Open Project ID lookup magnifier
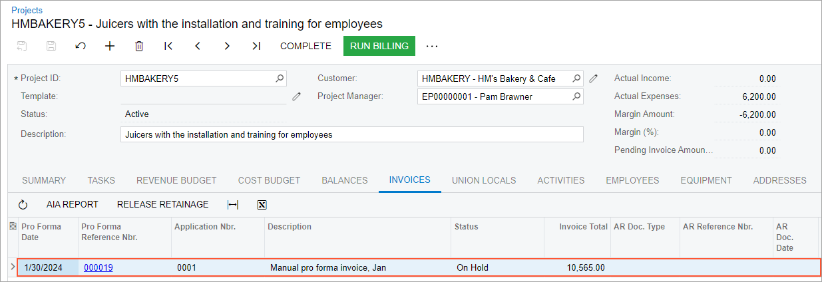Screen dimensions: 822x282 click(x=280, y=78)
